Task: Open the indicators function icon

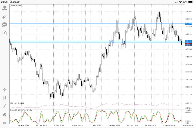Action: [5, 106]
